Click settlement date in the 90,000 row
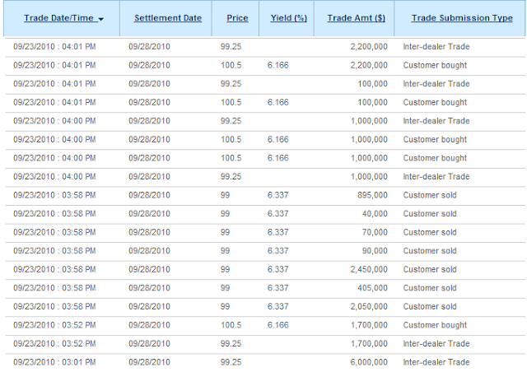 tap(149, 251)
